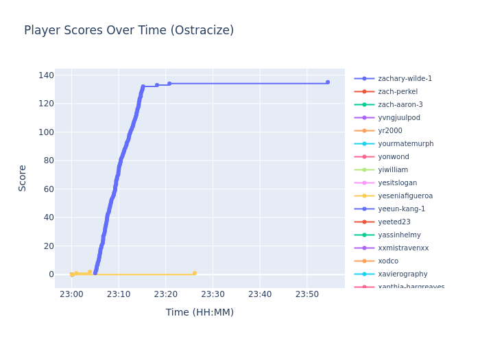Click the last blue data point near 23:54
This screenshot has width=480, height=343.
click(327, 82)
